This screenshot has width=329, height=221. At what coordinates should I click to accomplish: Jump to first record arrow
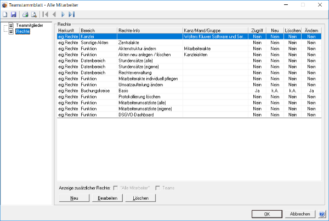46,14
